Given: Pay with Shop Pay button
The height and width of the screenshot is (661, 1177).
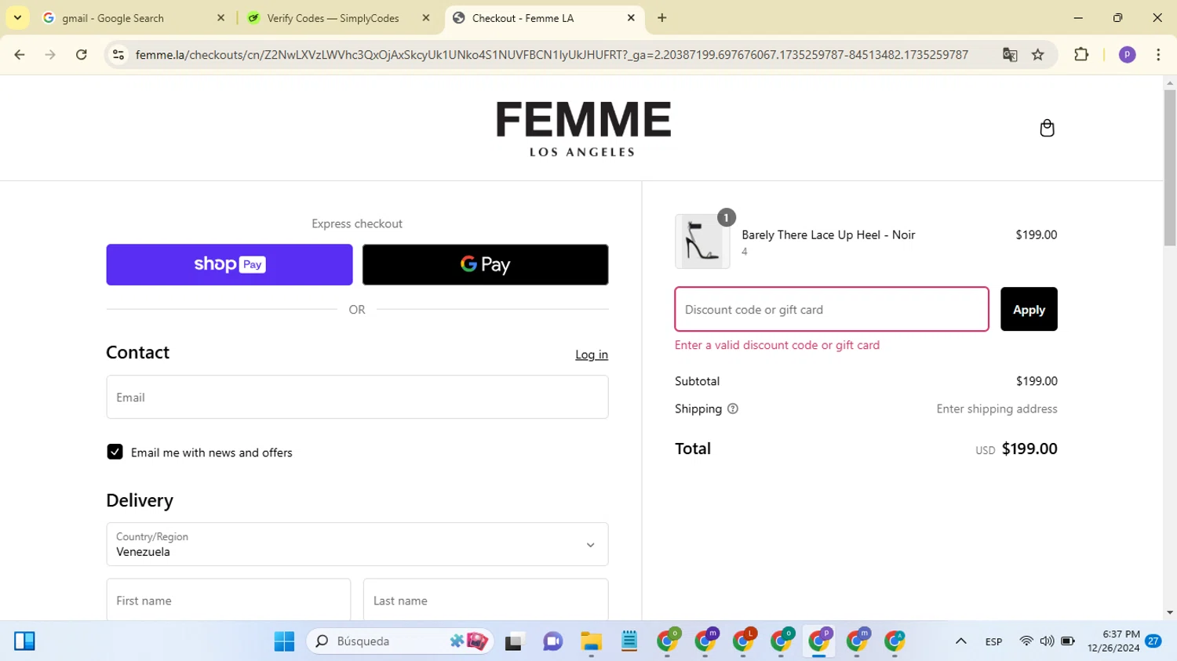Looking at the screenshot, I should coord(229,264).
